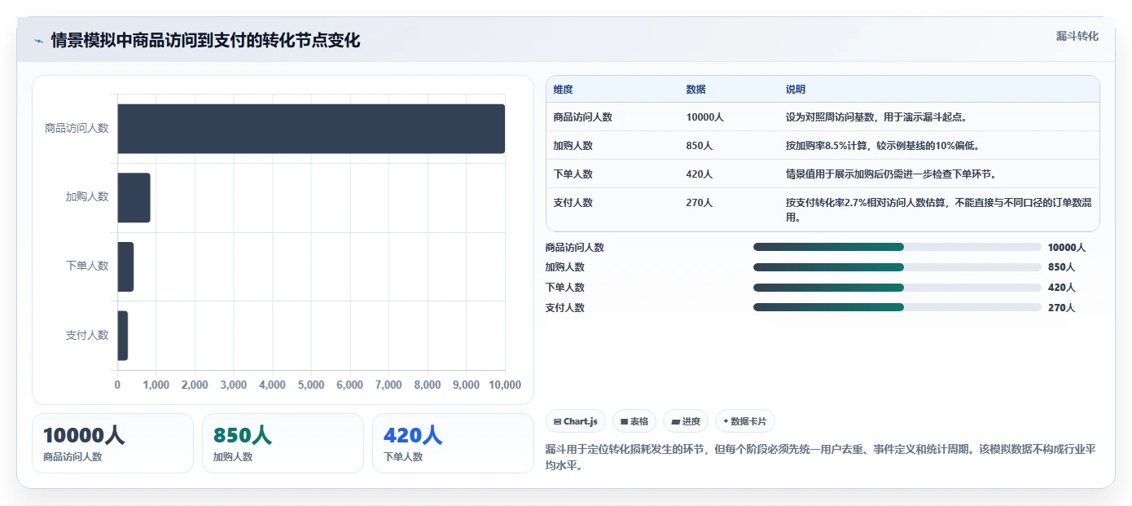Click the 商品访问人数 label on the chart's y-axis
1132x506 pixels.
pyautogui.click(x=77, y=128)
